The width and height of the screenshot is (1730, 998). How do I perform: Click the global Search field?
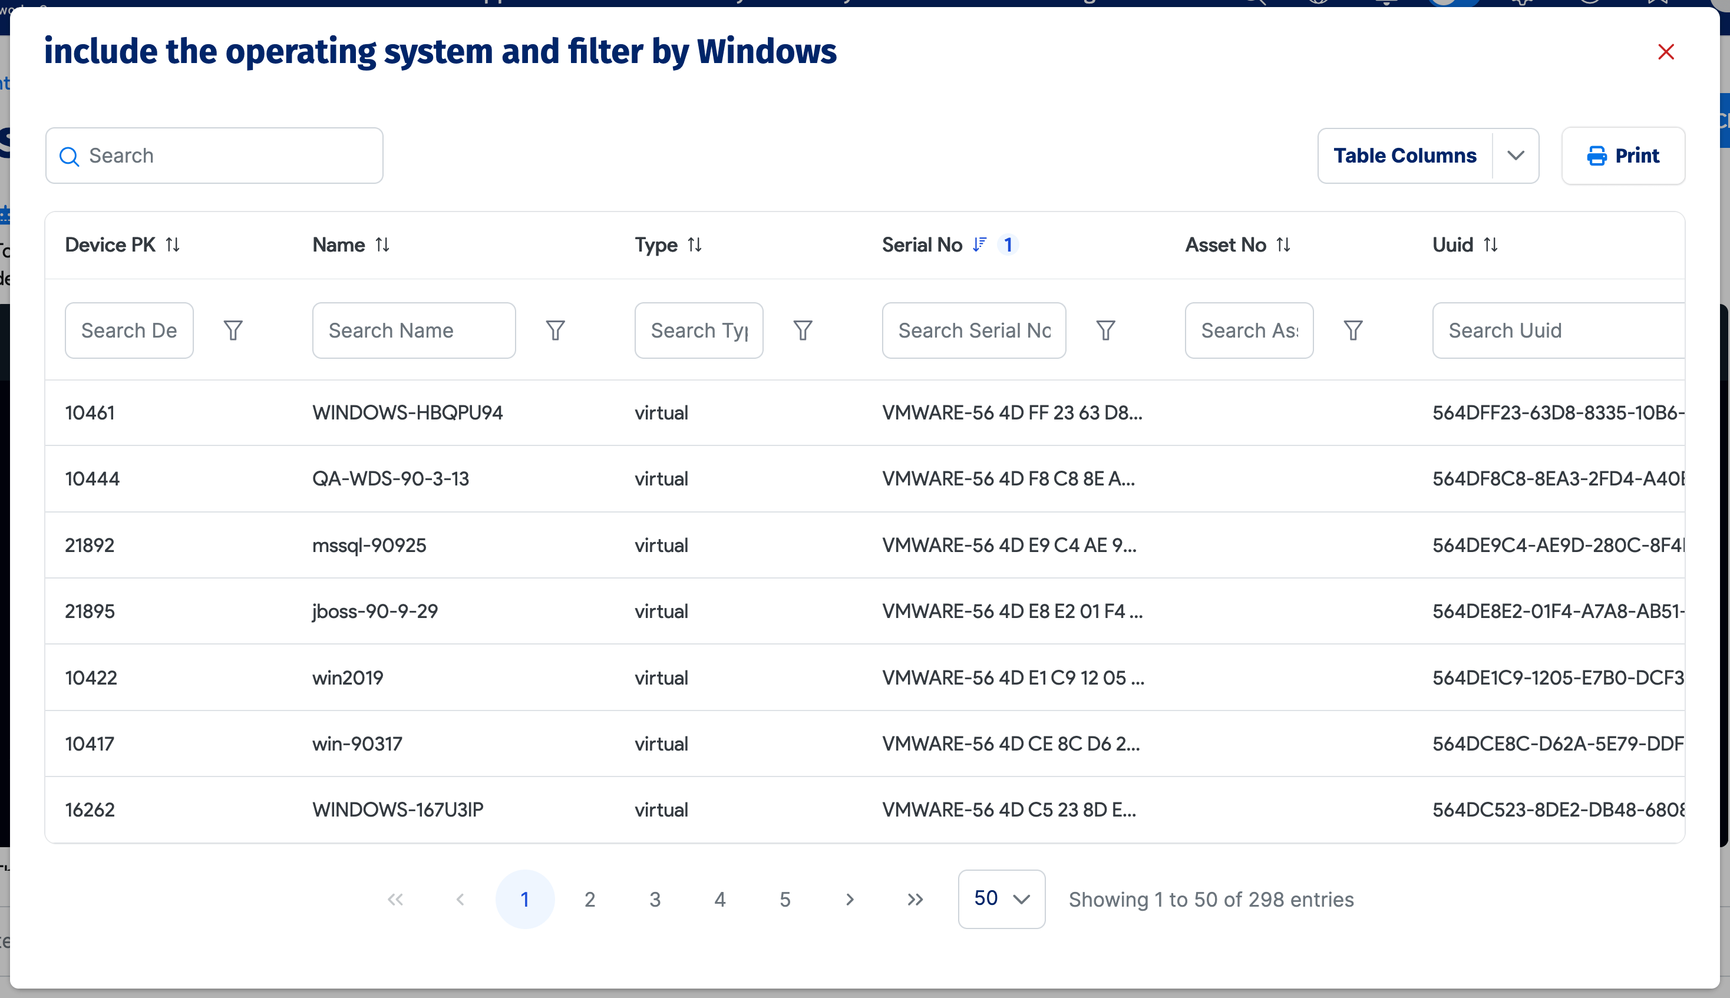[226, 156]
